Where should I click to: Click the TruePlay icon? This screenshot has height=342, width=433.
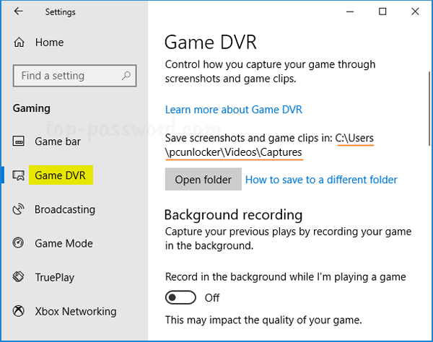[x=19, y=278]
